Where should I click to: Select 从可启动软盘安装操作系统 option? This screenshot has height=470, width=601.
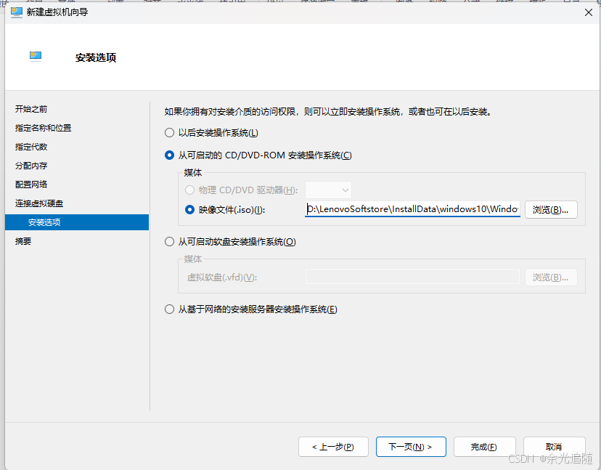click(x=167, y=241)
